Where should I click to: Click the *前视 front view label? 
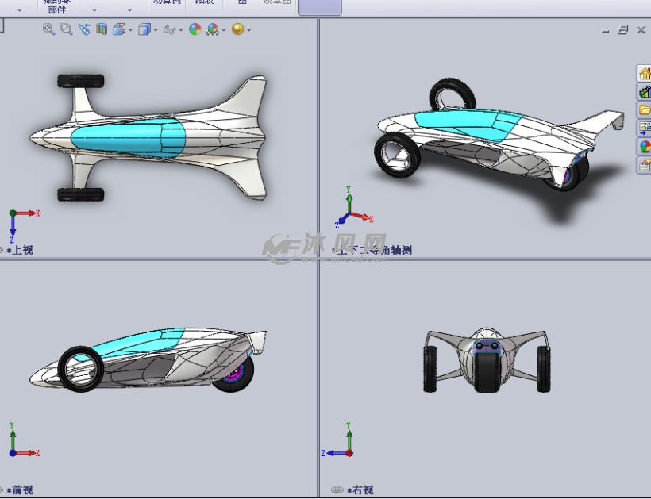point(21,490)
